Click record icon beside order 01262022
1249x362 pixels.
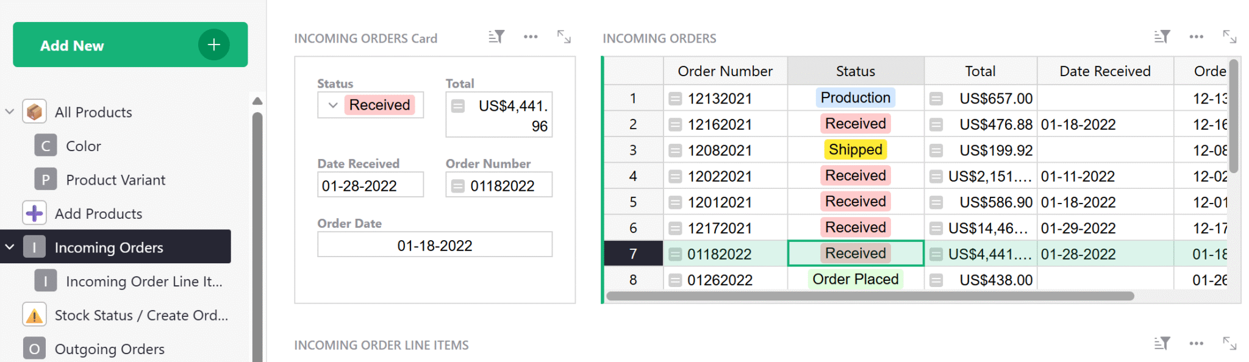pyautogui.click(x=675, y=280)
